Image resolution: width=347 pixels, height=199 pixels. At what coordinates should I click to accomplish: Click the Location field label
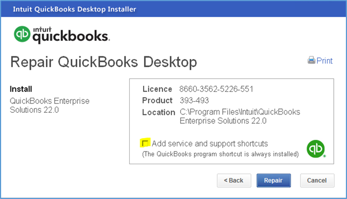tap(159, 112)
